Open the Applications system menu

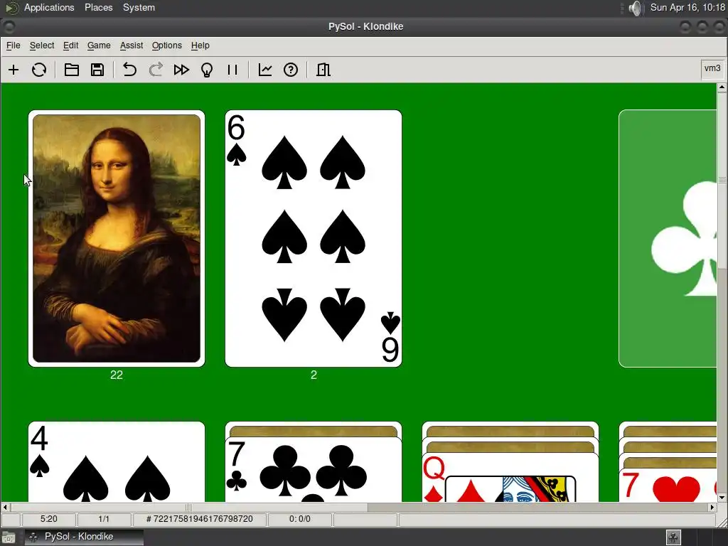point(49,7)
